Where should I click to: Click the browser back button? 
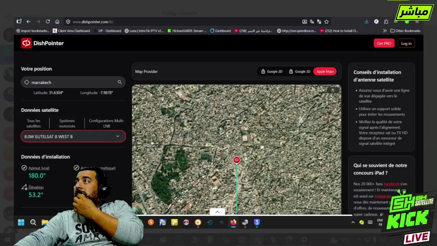click(x=29, y=22)
